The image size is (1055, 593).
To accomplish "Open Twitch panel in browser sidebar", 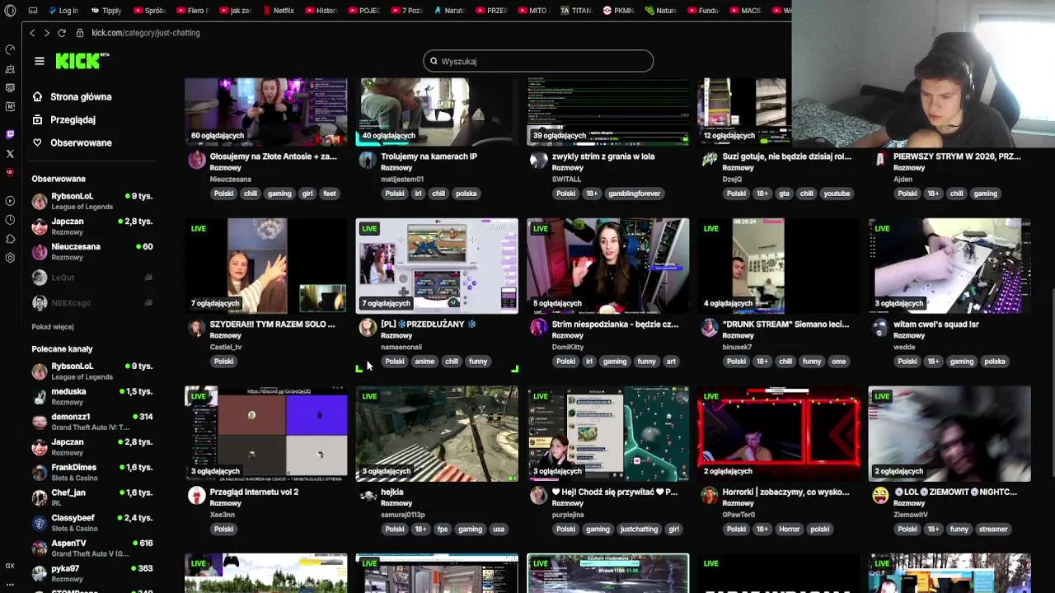I will (x=10, y=134).
